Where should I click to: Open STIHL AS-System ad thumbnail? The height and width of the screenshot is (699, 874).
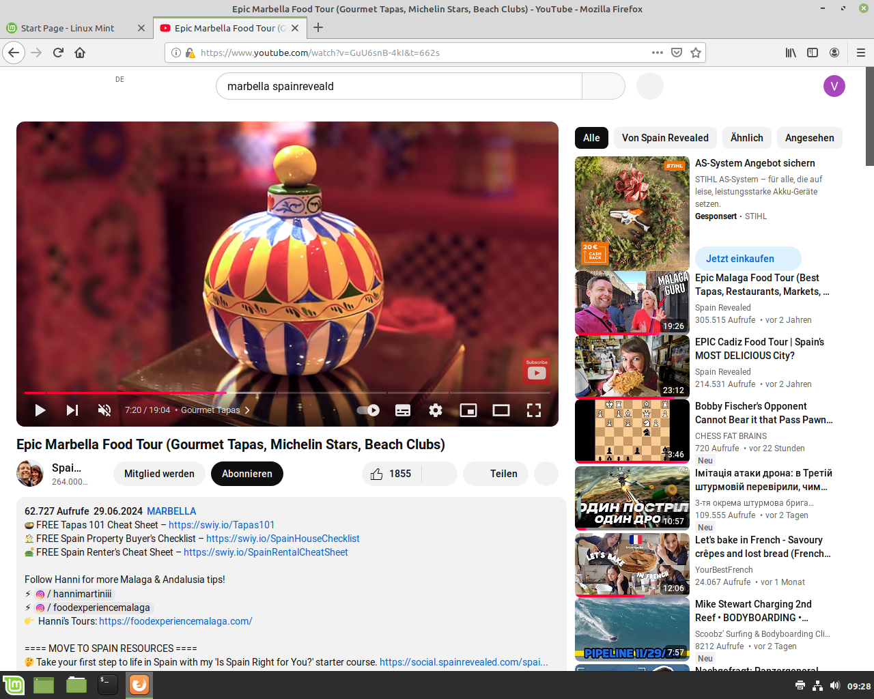click(632, 213)
